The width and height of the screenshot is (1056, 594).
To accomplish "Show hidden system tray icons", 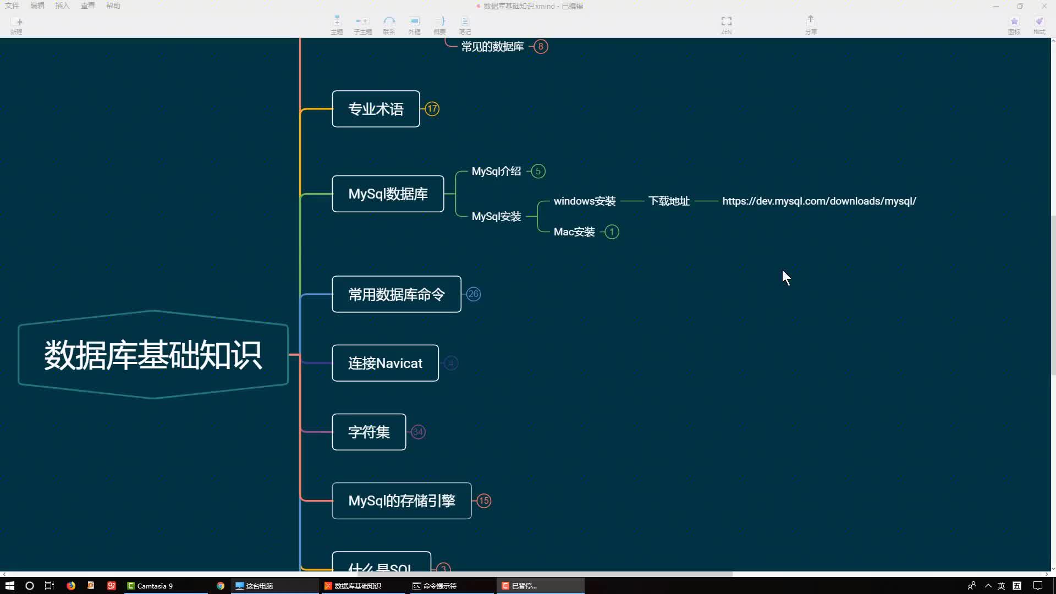I will pyautogui.click(x=988, y=586).
